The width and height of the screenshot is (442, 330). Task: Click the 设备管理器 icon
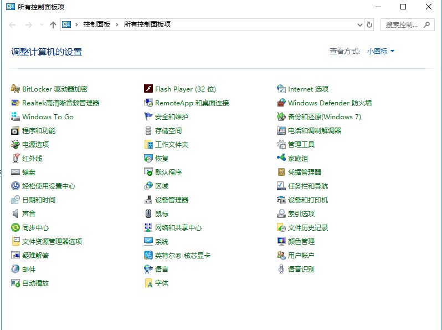click(x=148, y=200)
